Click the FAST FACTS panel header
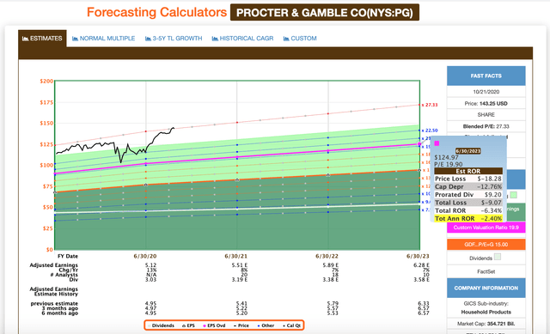Viewport: 550px width, 334px height. (486, 76)
